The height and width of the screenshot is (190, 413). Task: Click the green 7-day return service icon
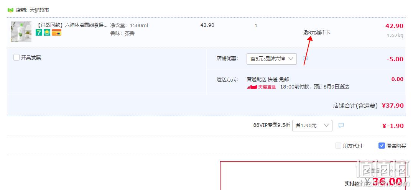pyautogui.click(x=39, y=32)
